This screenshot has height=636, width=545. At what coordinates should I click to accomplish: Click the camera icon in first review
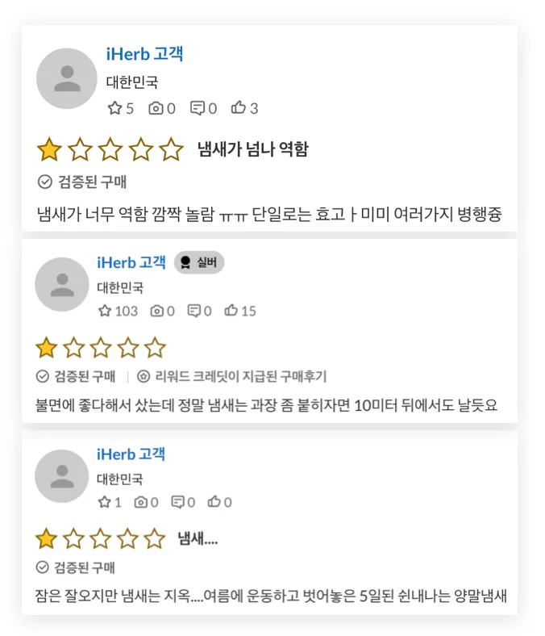156,108
